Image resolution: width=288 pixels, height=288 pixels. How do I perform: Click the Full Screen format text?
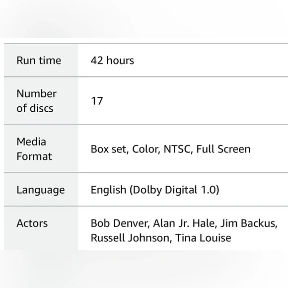[223, 149]
